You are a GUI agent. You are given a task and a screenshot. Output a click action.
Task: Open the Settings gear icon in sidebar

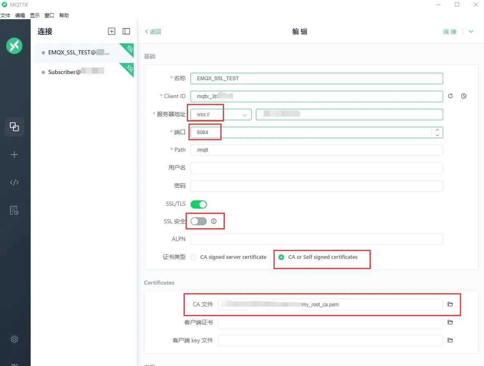14,339
